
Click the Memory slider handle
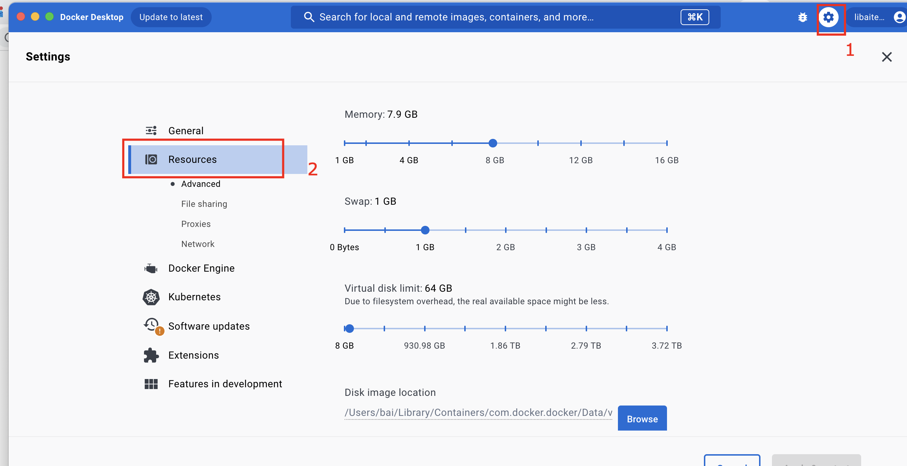pos(493,143)
